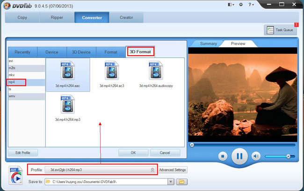Click the red Task Queue notification badge

tap(296, 25)
